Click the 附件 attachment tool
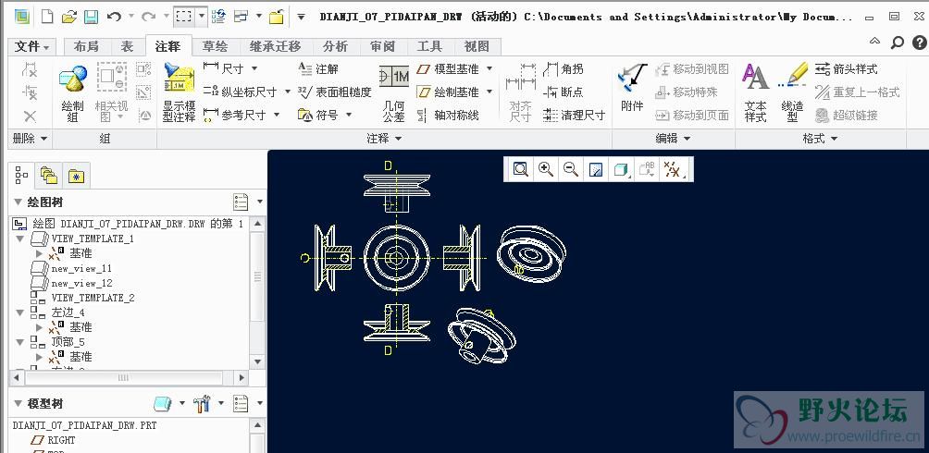This screenshot has width=929, height=453. coord(632,88)
